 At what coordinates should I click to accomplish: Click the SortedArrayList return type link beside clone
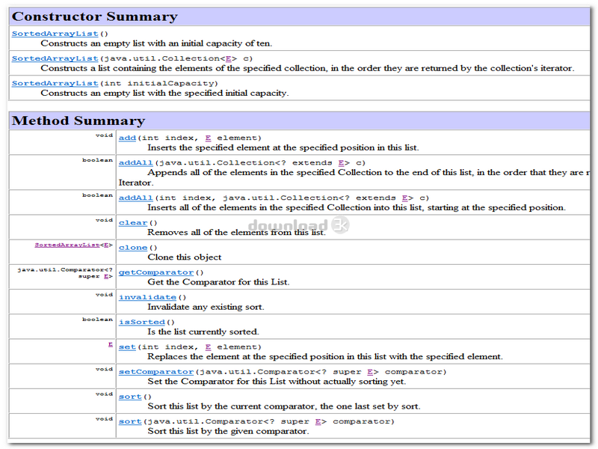(67, 245)
